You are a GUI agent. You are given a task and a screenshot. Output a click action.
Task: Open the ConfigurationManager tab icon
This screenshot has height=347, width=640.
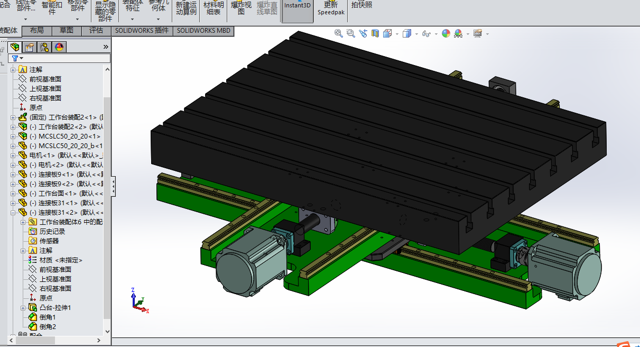point(44,47)
